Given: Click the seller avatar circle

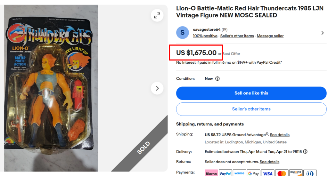Looking at the screenshot, I should (183, 33).
